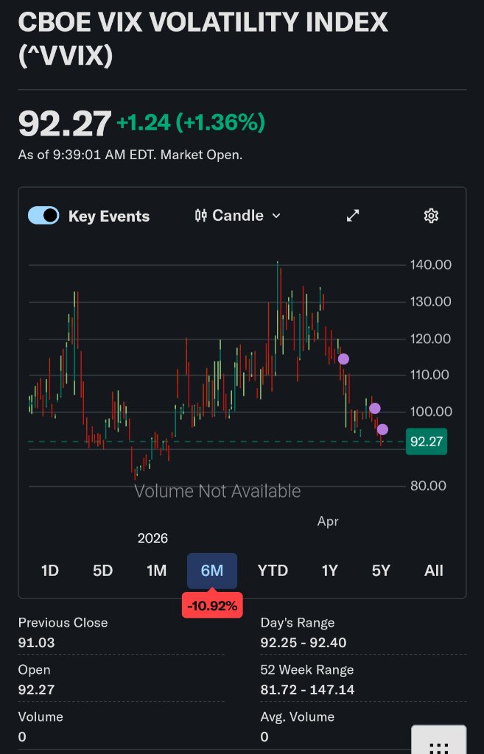484x754 pixels.
Task: Select the 5Y time range
Action: point(381,571)
